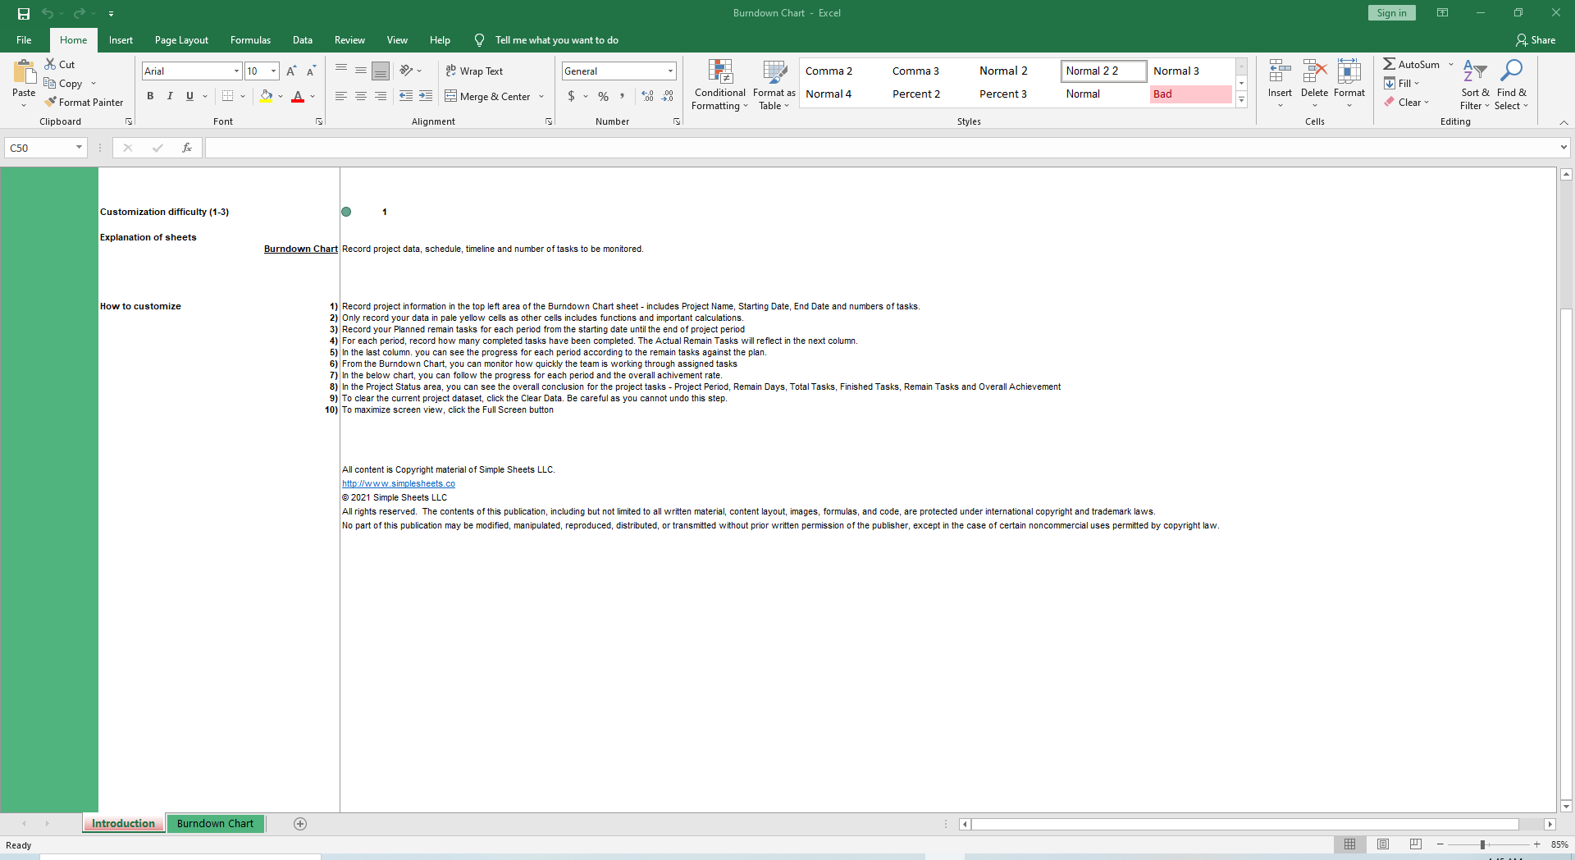1575x860 pixels.
Task: Click the Cut scissors icon
Action: [x=50, y=64]
